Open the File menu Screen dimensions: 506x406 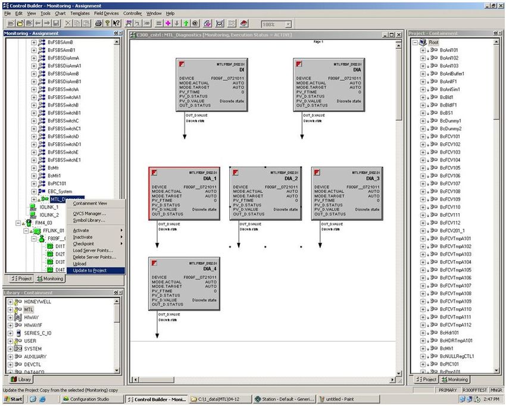[x=7, y=14]
